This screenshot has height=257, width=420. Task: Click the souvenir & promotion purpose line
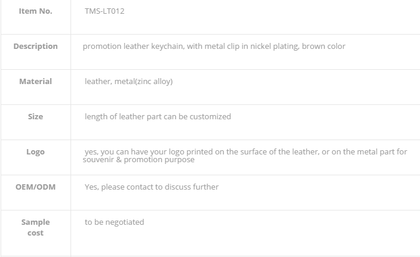(139, 160)
